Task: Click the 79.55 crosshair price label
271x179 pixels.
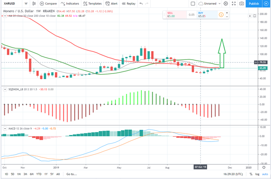Action: click(x=263, y=62)
